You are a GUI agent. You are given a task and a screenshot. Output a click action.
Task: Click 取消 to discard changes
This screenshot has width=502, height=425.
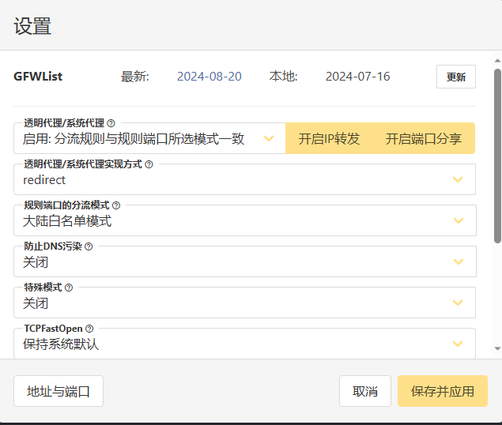365,391
